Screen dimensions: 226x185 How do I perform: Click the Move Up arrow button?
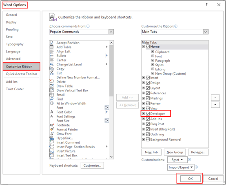tap(215, 98)
